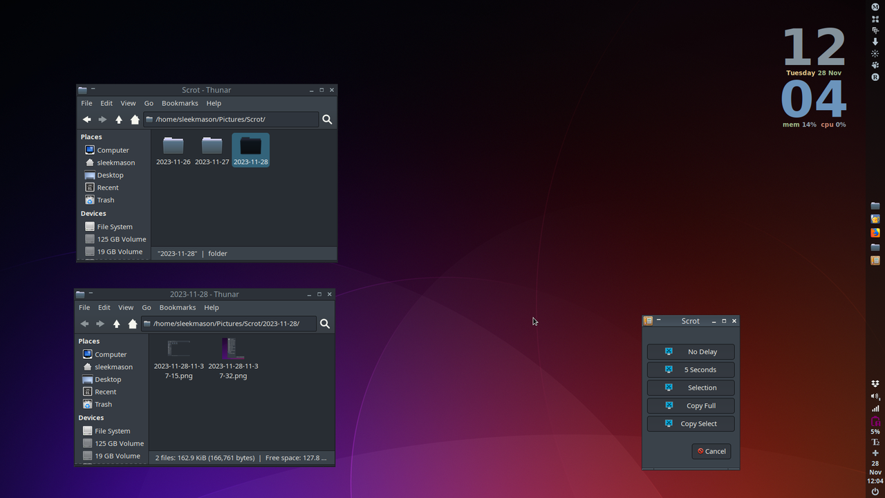
Task: Click the stacked windows icon in side panel
Action: tap(875, 30)
